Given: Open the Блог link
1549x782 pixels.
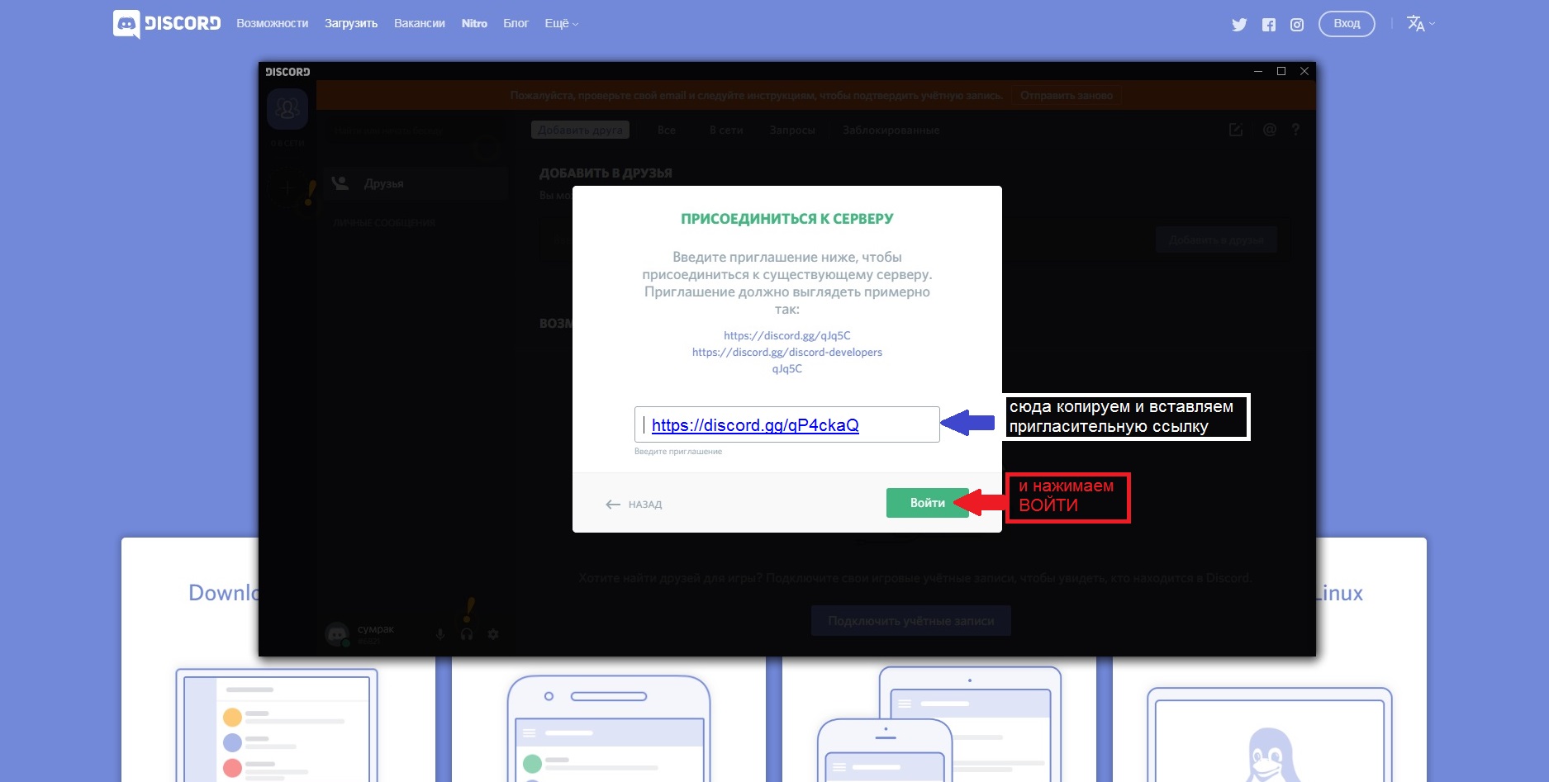Looking at the screenshot, I should click(x=516, y=23).
